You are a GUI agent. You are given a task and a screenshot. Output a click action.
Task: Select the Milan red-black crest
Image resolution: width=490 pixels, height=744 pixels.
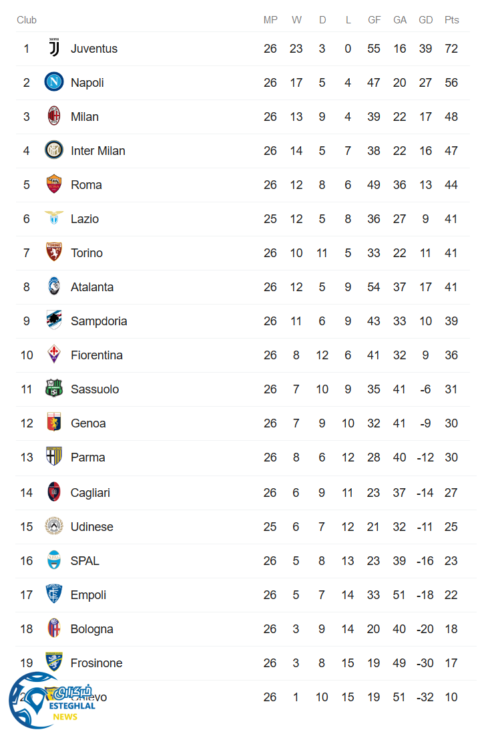click(x=54, y=117)
